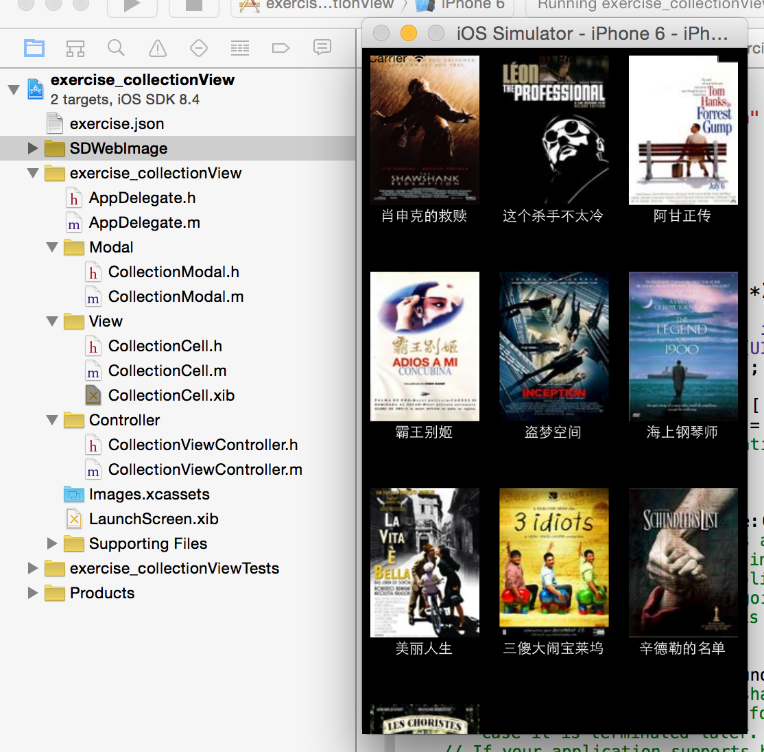Open the Project navigator folder icon
764x752 pixels.
point(34,48)
